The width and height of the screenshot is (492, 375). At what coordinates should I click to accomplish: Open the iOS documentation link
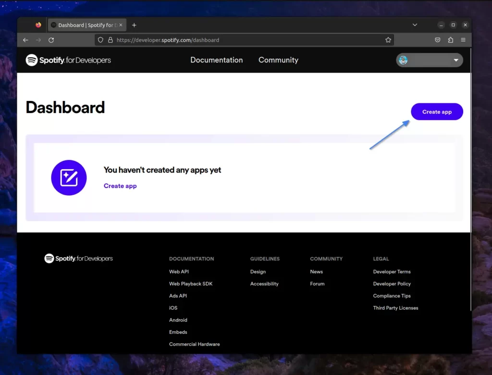tap(173, 308)
